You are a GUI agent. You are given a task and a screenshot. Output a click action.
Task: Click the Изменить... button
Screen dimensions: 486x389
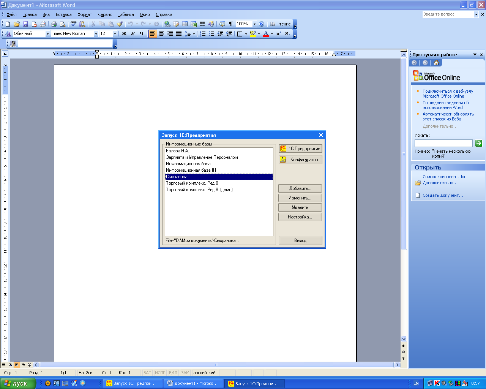[x=300, y=198]
